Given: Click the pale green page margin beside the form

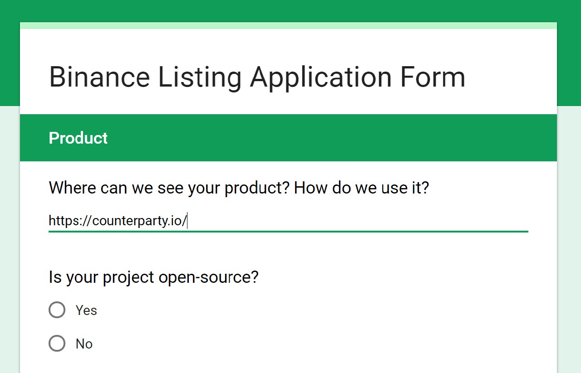Looking at the screenshot, I should tap(569, 239).
